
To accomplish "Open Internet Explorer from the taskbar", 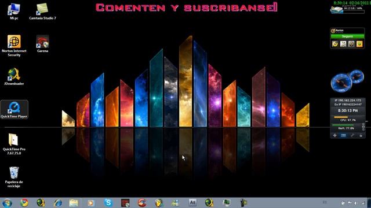I will (57, 203).
